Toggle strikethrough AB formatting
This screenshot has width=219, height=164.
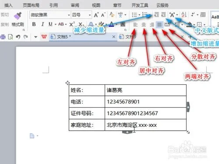point(61,24)
